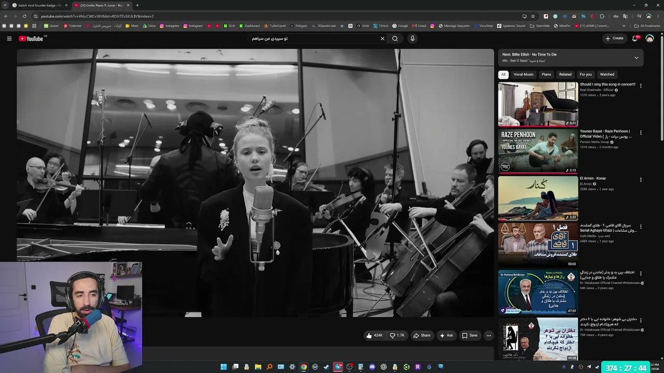Select the Watched filter chip

click(607, 75)
